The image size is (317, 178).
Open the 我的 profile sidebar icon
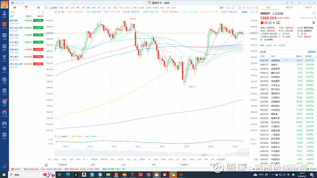click(4, 15)
